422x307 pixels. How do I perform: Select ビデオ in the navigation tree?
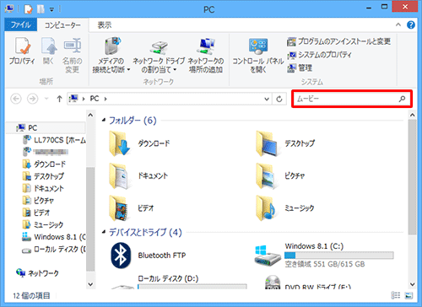click(x=36, y=213)
